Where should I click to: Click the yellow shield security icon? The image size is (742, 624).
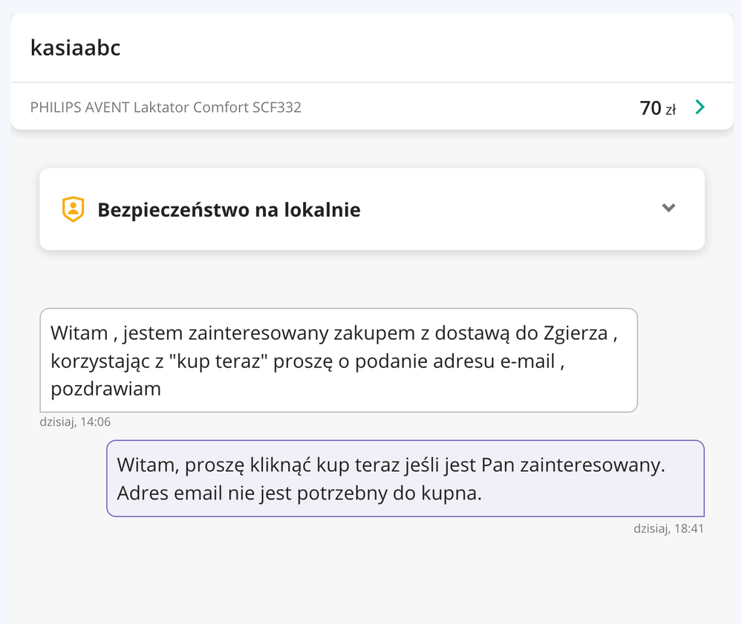point(73,209)
